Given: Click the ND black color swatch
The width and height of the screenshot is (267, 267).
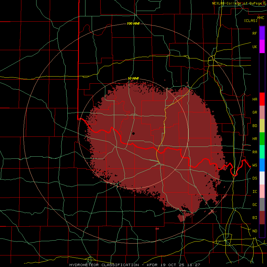Looking at the screenshot, I should pyautogui.click(x=262, y=231).
